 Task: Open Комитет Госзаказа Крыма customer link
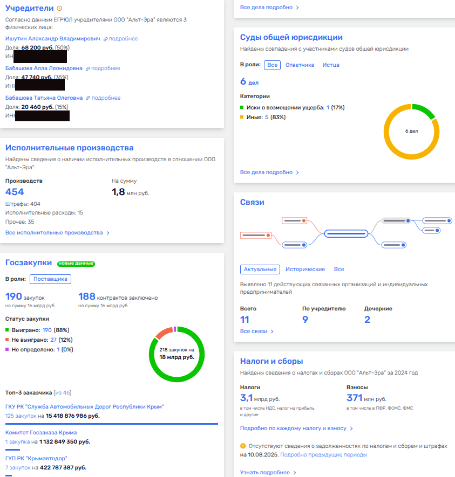(41, 432)
